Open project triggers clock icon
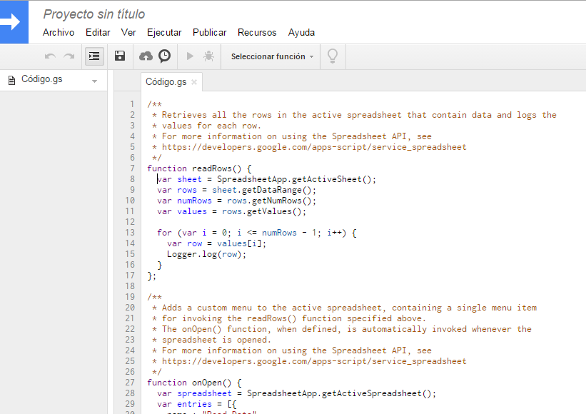 point(164,56)
